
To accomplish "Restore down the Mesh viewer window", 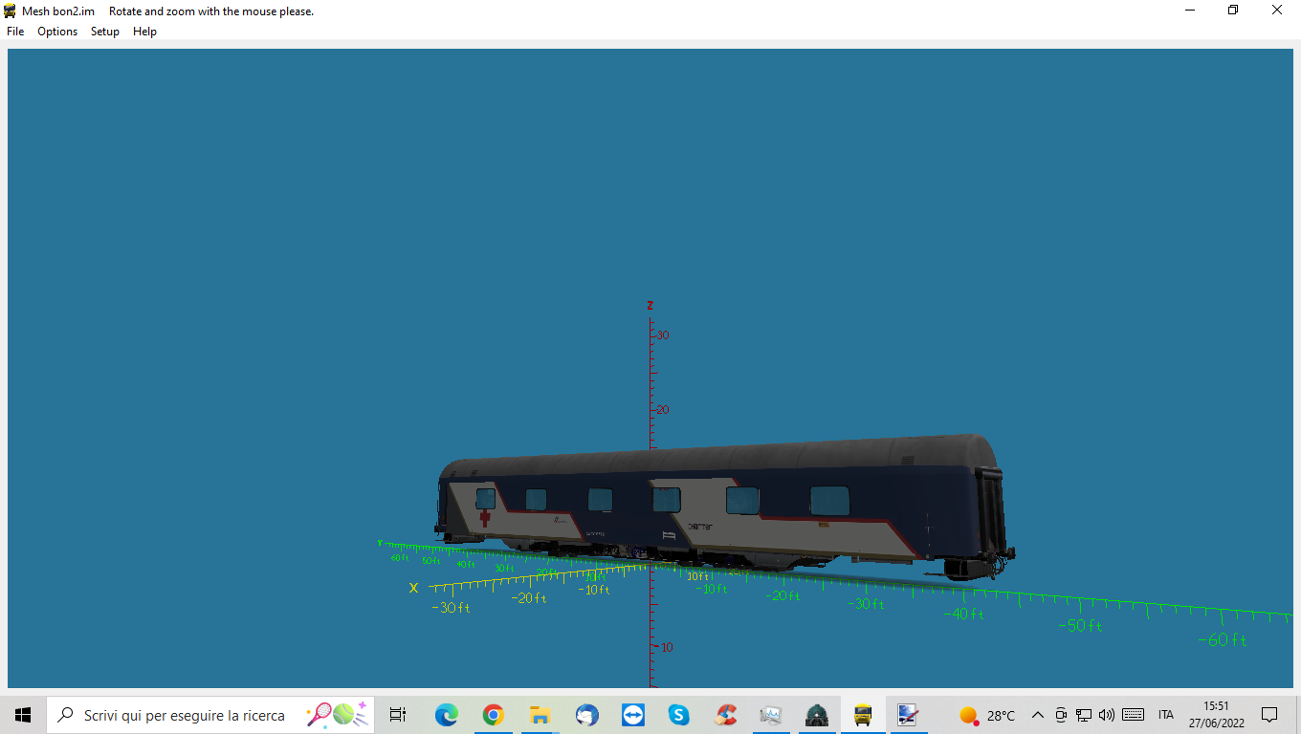I will [1233, 11].
